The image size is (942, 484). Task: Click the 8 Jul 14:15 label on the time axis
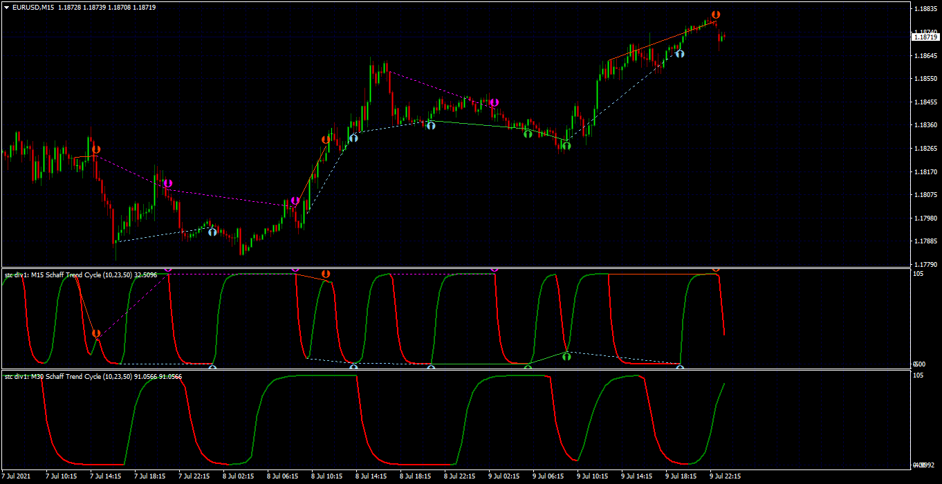click(371, 476)
